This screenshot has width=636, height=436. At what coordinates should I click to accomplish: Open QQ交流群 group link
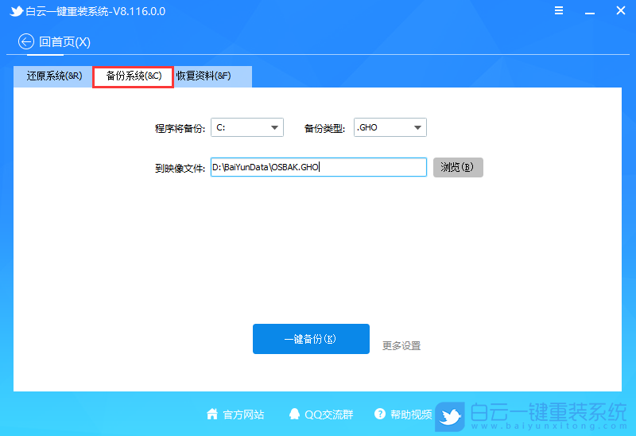pos(329,415)
